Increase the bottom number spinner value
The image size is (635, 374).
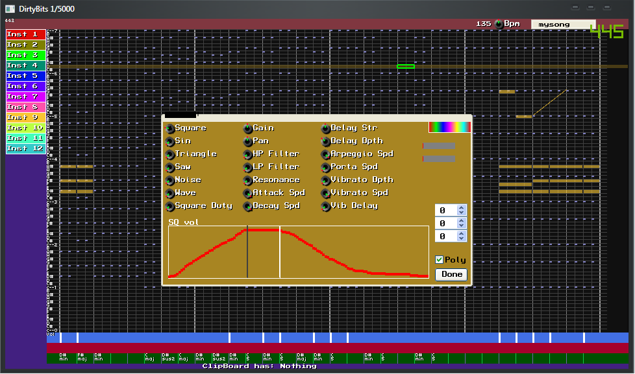[461, 233]
